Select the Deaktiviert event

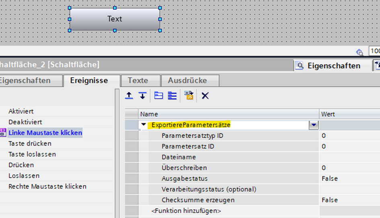[x=25, y=122]
